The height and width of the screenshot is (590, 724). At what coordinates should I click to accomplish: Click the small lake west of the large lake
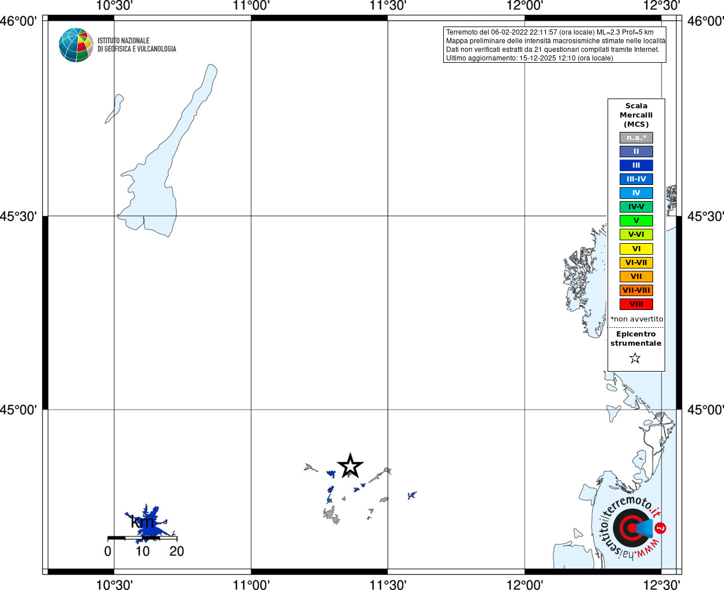(114, 109)
